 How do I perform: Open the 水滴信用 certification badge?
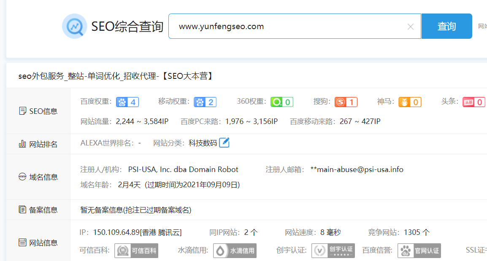235,250
